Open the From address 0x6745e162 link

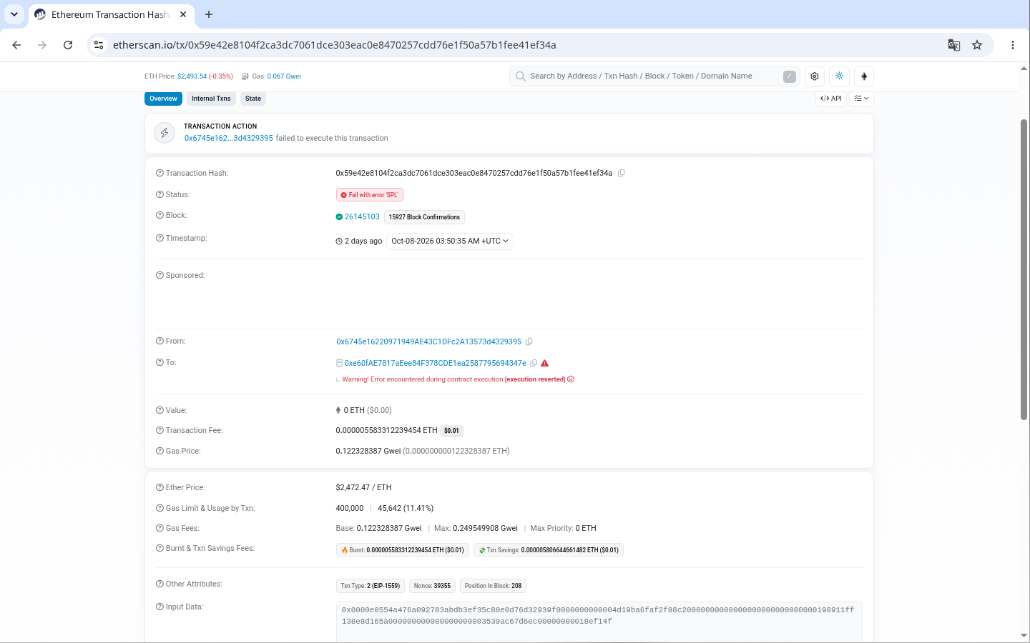[x=429, y=342]
